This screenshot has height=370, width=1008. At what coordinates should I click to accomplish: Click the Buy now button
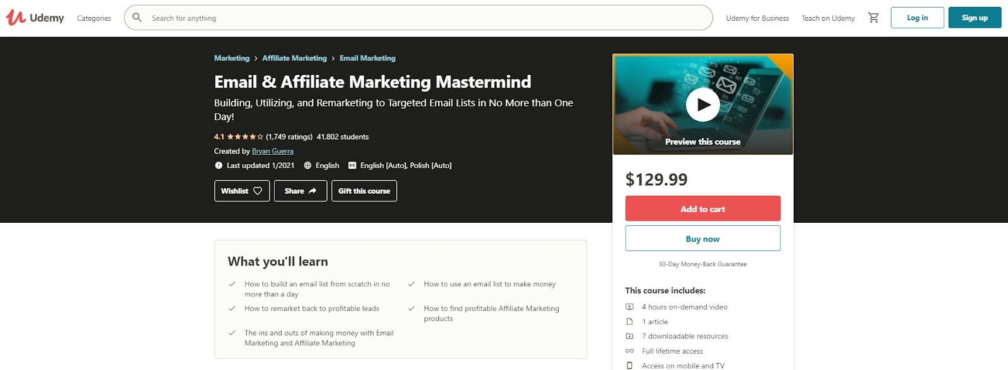pos(702,238)
